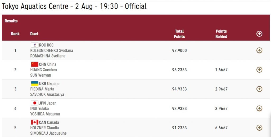This screenshot has height=137, width=271.
Task: Select the Rank column header
Action: click(x=15, y=34)
